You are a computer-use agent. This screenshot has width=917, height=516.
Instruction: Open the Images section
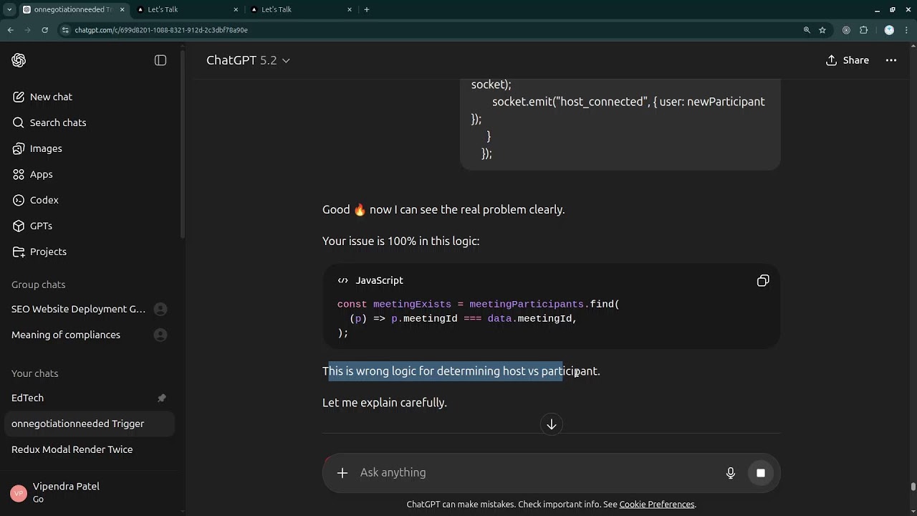[x=90, y=148]
